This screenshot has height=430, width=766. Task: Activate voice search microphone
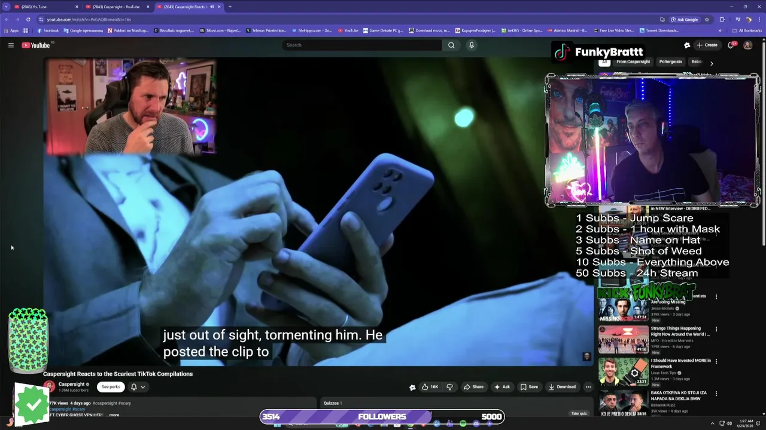(x=472, y=45)
